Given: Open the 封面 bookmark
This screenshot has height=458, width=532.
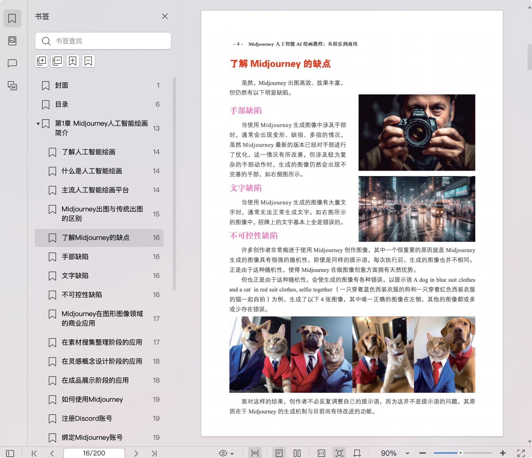Looking at the screenshot, I should pos(99,85).
